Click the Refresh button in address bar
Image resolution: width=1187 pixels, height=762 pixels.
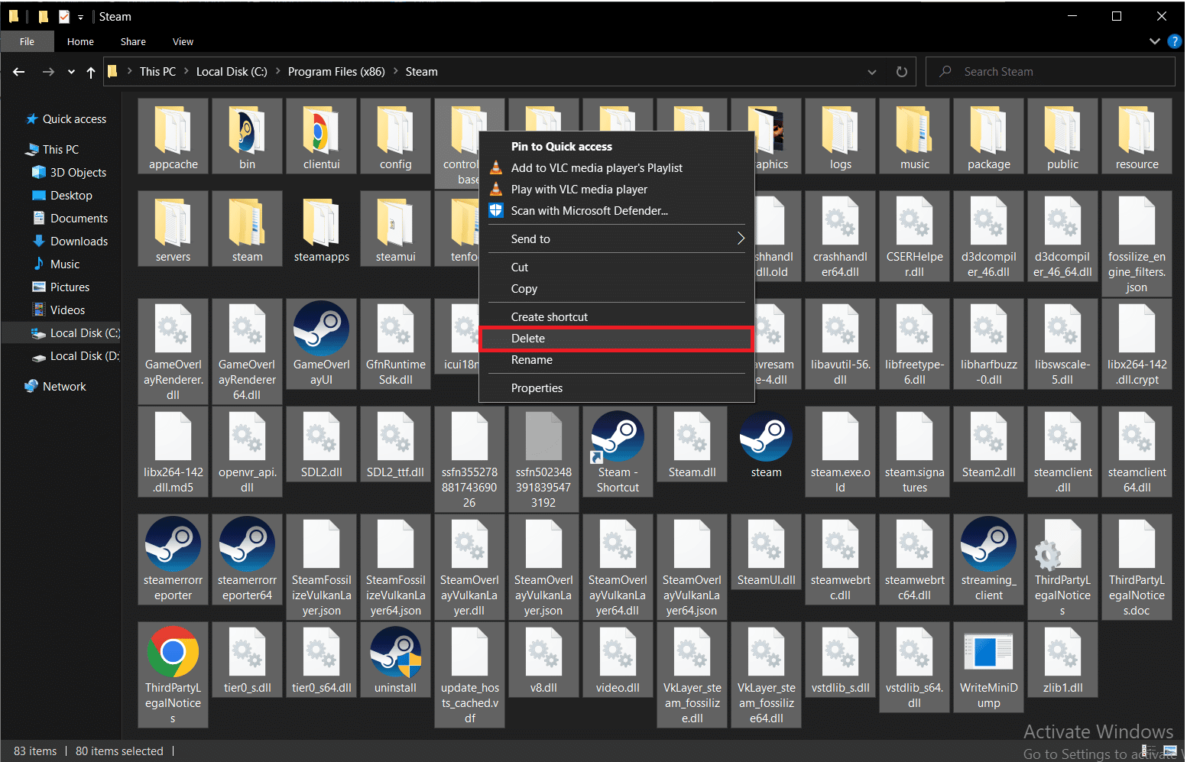click(902, 72)
